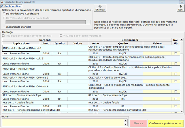Check Non rip for CR13 col.1 row
The height and width of the screenshot is (128, 185).
[176, 92]
